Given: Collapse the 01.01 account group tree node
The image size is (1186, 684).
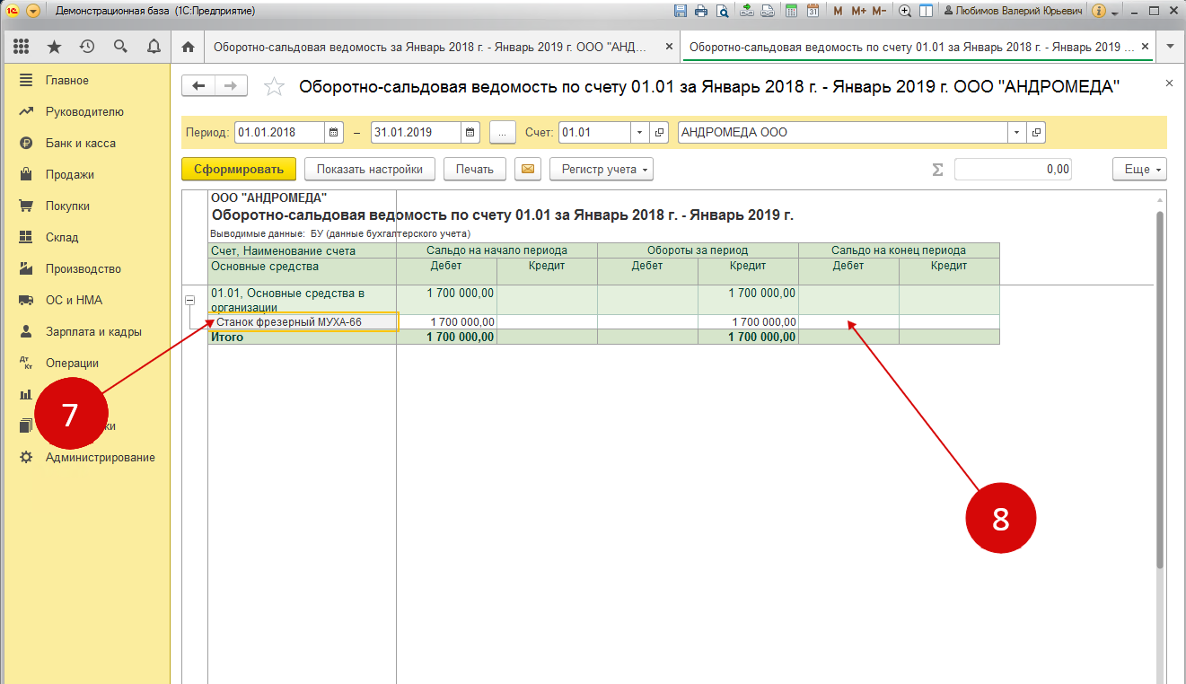Looking at the screenshot, I should click(x=190, y=301).
